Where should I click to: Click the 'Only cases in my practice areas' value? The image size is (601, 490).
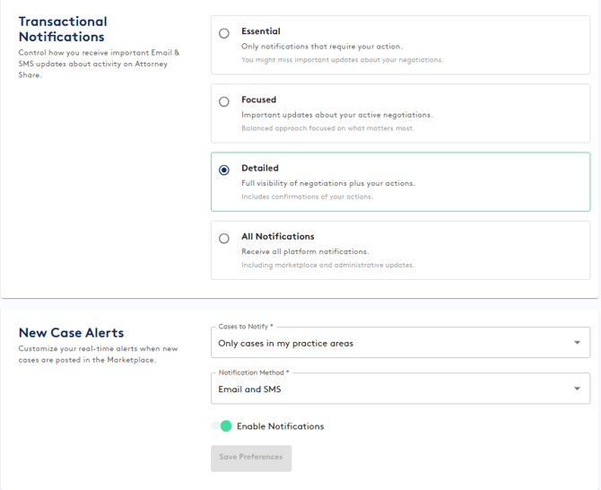(286, 343)
